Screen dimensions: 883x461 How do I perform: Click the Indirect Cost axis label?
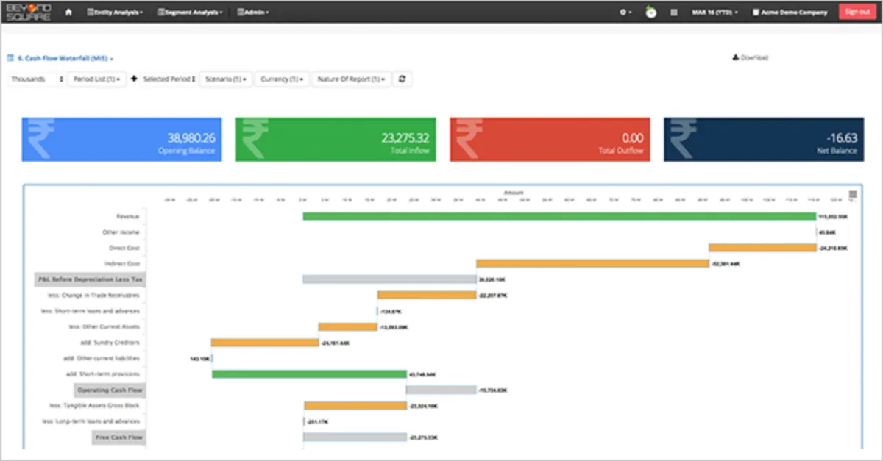122,263
